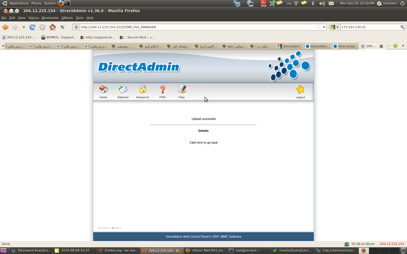Click the Bluetooth tray icon
Image resolution: width=407 pixels, height=254 pixels.
(x=313, y=3)
